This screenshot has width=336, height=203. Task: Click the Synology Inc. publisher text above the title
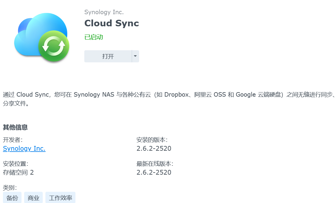(104, 12)
